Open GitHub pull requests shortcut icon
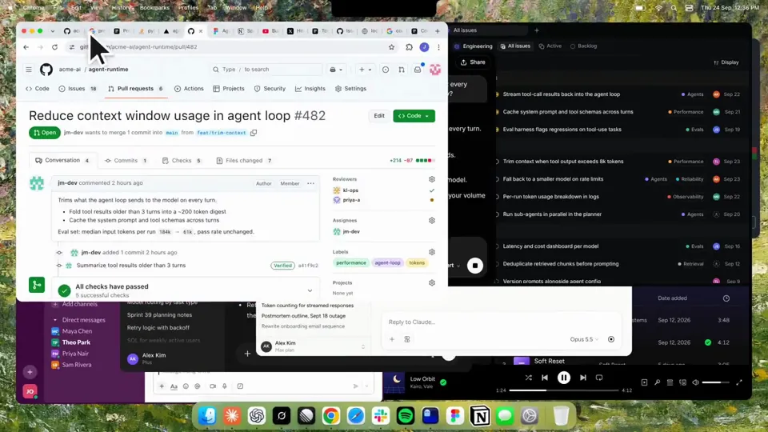The image size is (768, 432). pyautogui.click(x=402, y=70)
